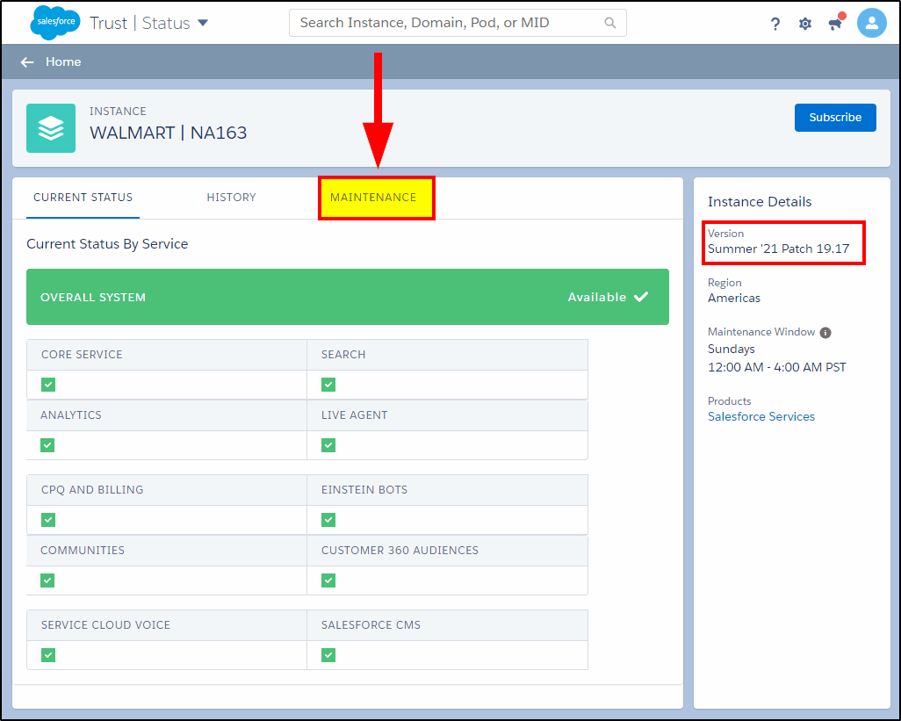Image resolution: width=901 pixels, height=721 pixels.
Task: Click the Core Service green status check
Action: click(x=48, y=385)
